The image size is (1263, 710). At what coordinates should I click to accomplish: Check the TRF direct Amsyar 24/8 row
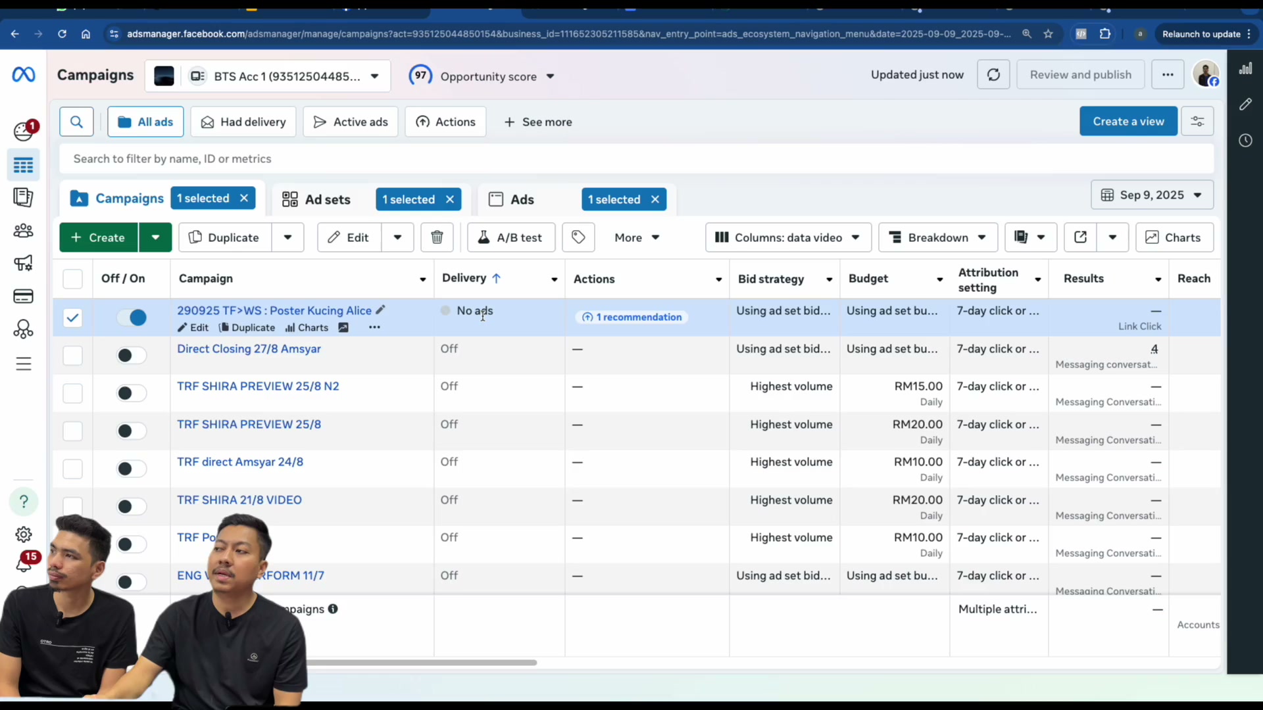click(x=72, y=469)
